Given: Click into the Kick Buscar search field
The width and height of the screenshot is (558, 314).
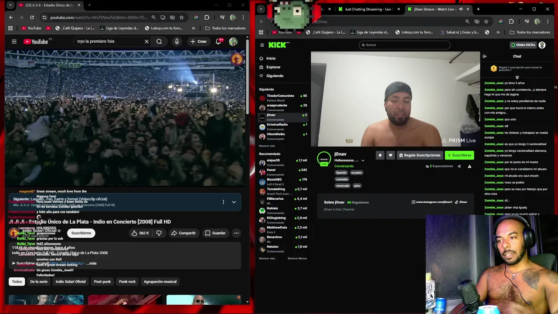Looking at the screenshot, I should [x=405, y=45].
